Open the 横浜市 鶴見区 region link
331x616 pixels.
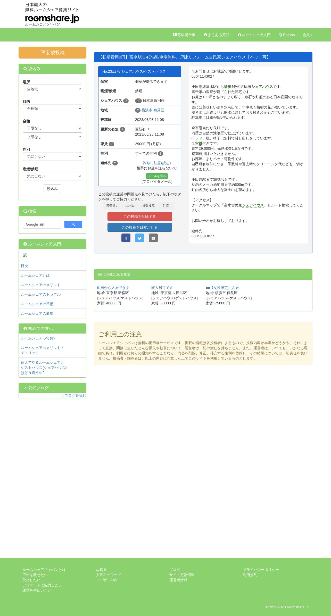click(153, 110)
